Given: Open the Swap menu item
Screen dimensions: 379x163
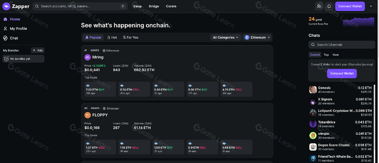Looking at the screenshot, I should tap(137, 6).
